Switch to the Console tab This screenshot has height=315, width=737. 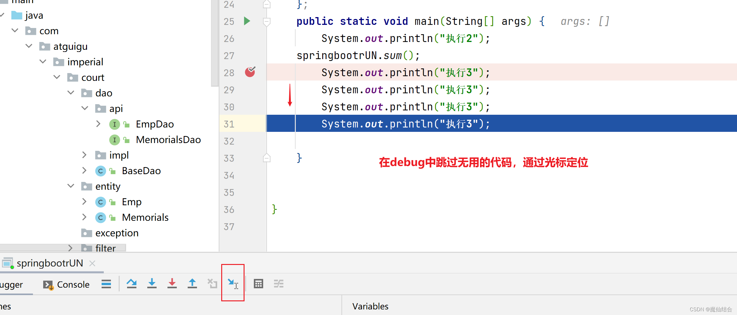click(x=66, y=285)
